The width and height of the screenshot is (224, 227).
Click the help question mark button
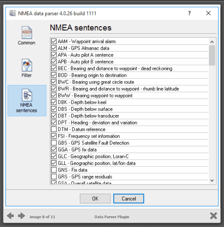coord(189,13)
